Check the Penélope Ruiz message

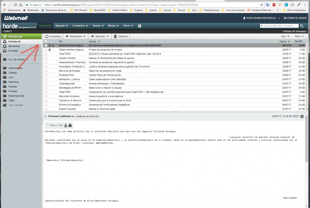(46, 75)
